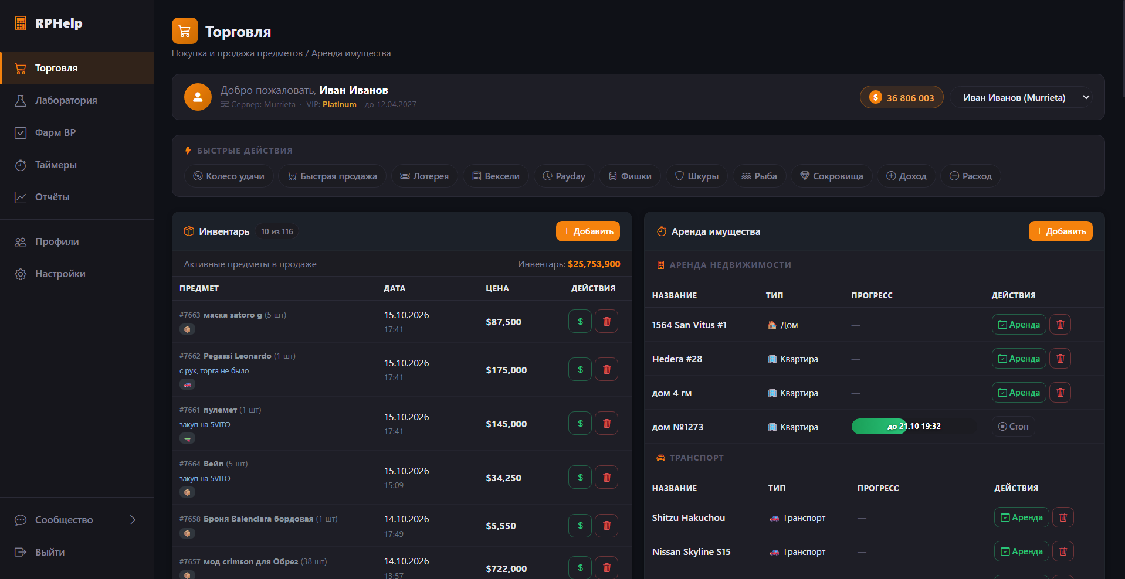Click Добавить in Инвентарь panel
This screenshot has height=579, width=1125.
click(588, 231)
